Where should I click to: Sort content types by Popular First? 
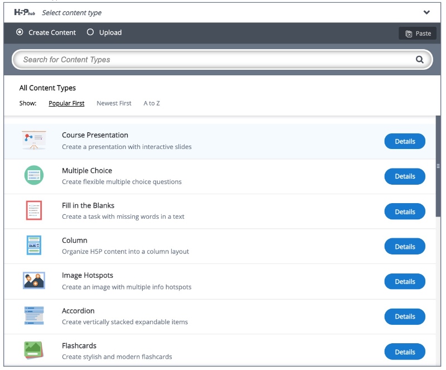pyautogui.click(x=66, y=103)
